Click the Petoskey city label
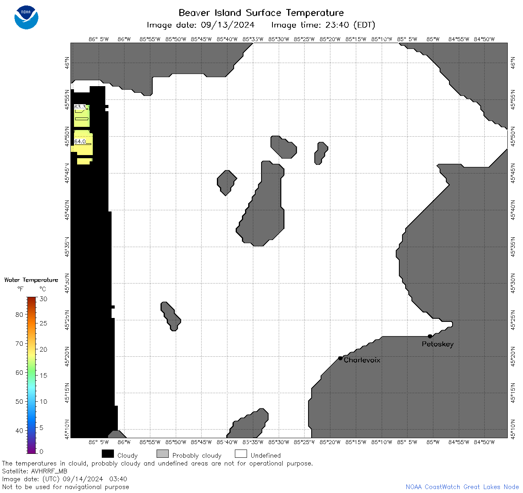This screenshot has height=493, width=523. pyautogui.click(x=438, y=344)
